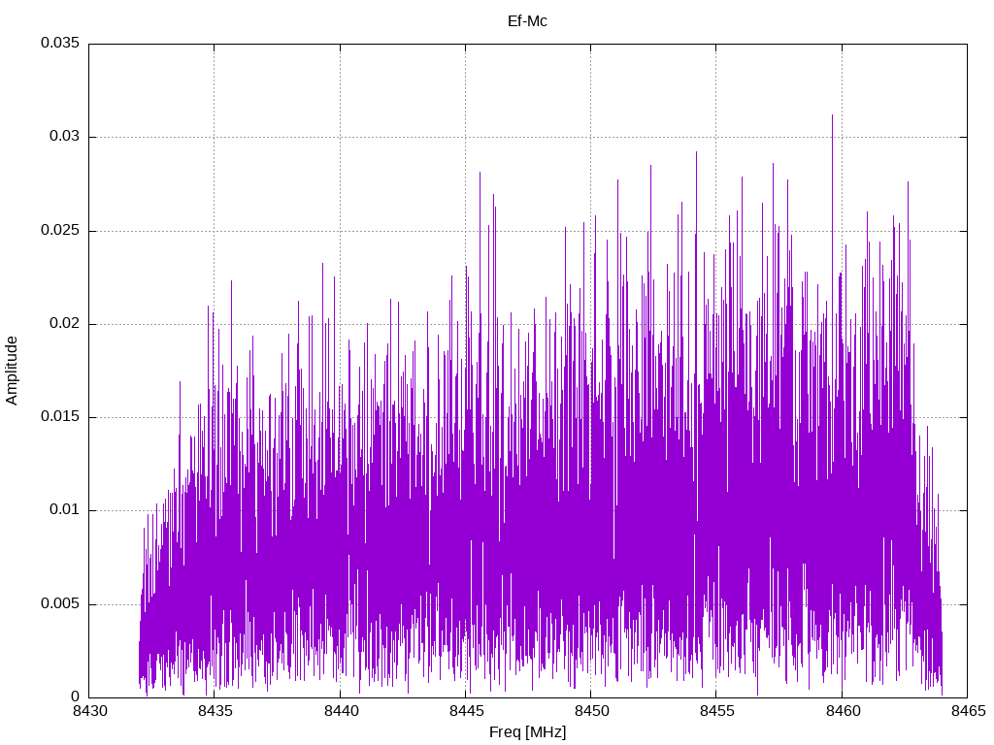Click the 8455 x-axis tick label
Screen dimensions: 994x745
pos(717,711)
